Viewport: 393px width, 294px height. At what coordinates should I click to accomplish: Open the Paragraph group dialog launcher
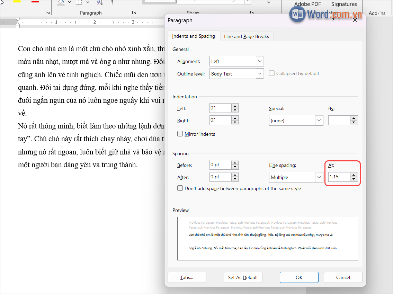134,13
